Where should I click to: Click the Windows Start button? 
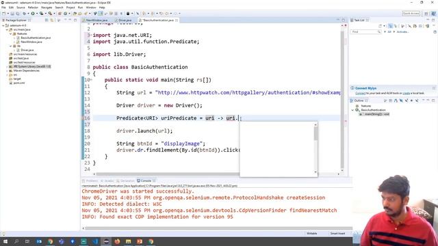click(x=5, y=241)
